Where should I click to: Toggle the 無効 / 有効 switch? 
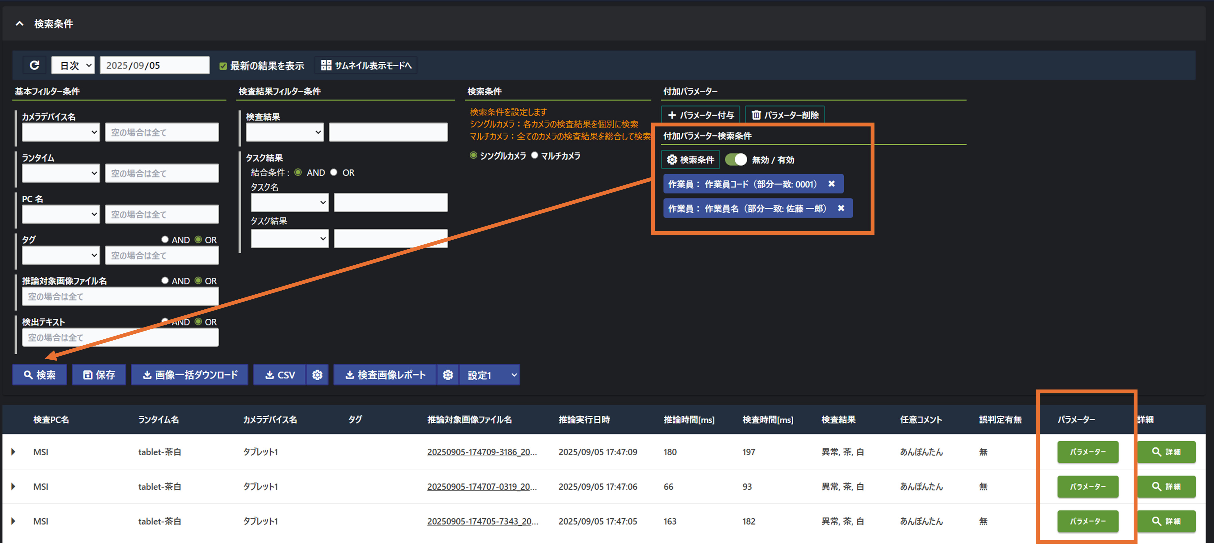[736, 160]
